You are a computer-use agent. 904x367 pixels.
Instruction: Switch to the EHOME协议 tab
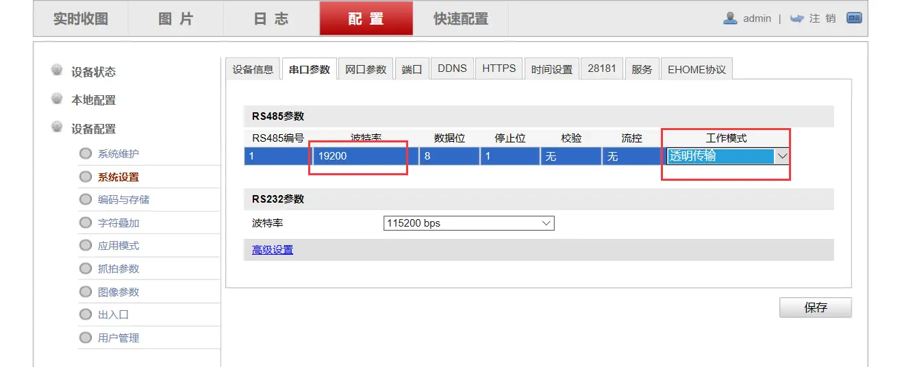pos(696,69)
